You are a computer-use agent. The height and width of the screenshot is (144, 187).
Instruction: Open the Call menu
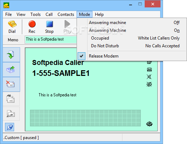pos(49,14)
